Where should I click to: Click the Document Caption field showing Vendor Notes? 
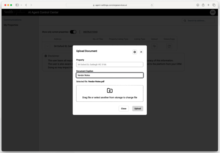pyautogui.click(x=110, y=75)
